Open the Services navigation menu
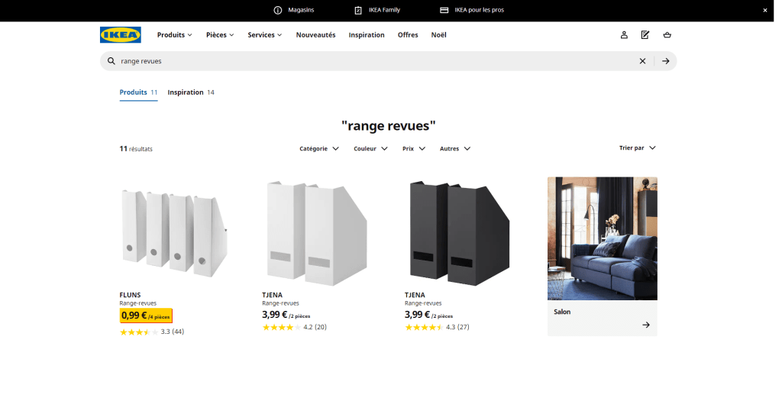782x408 pixels. tap(264, 35)
